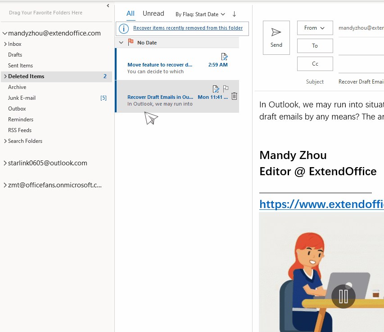Open the From account dropdown
The height and width of the screenshot is (332, 384).
[x=315, y=28]
